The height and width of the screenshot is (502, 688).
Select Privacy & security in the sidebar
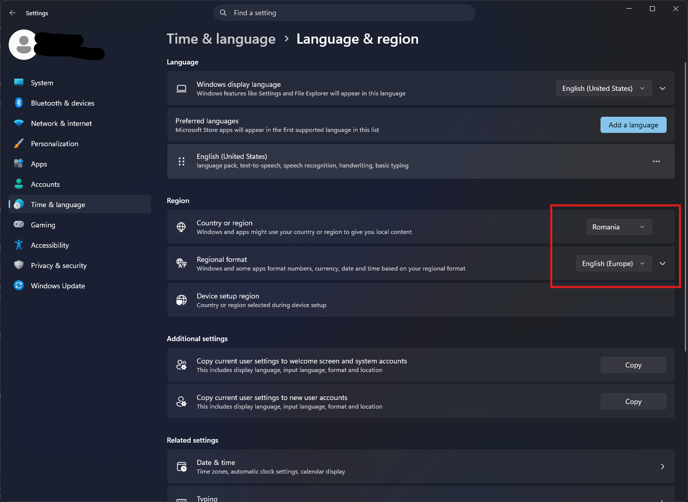[80, 265]
